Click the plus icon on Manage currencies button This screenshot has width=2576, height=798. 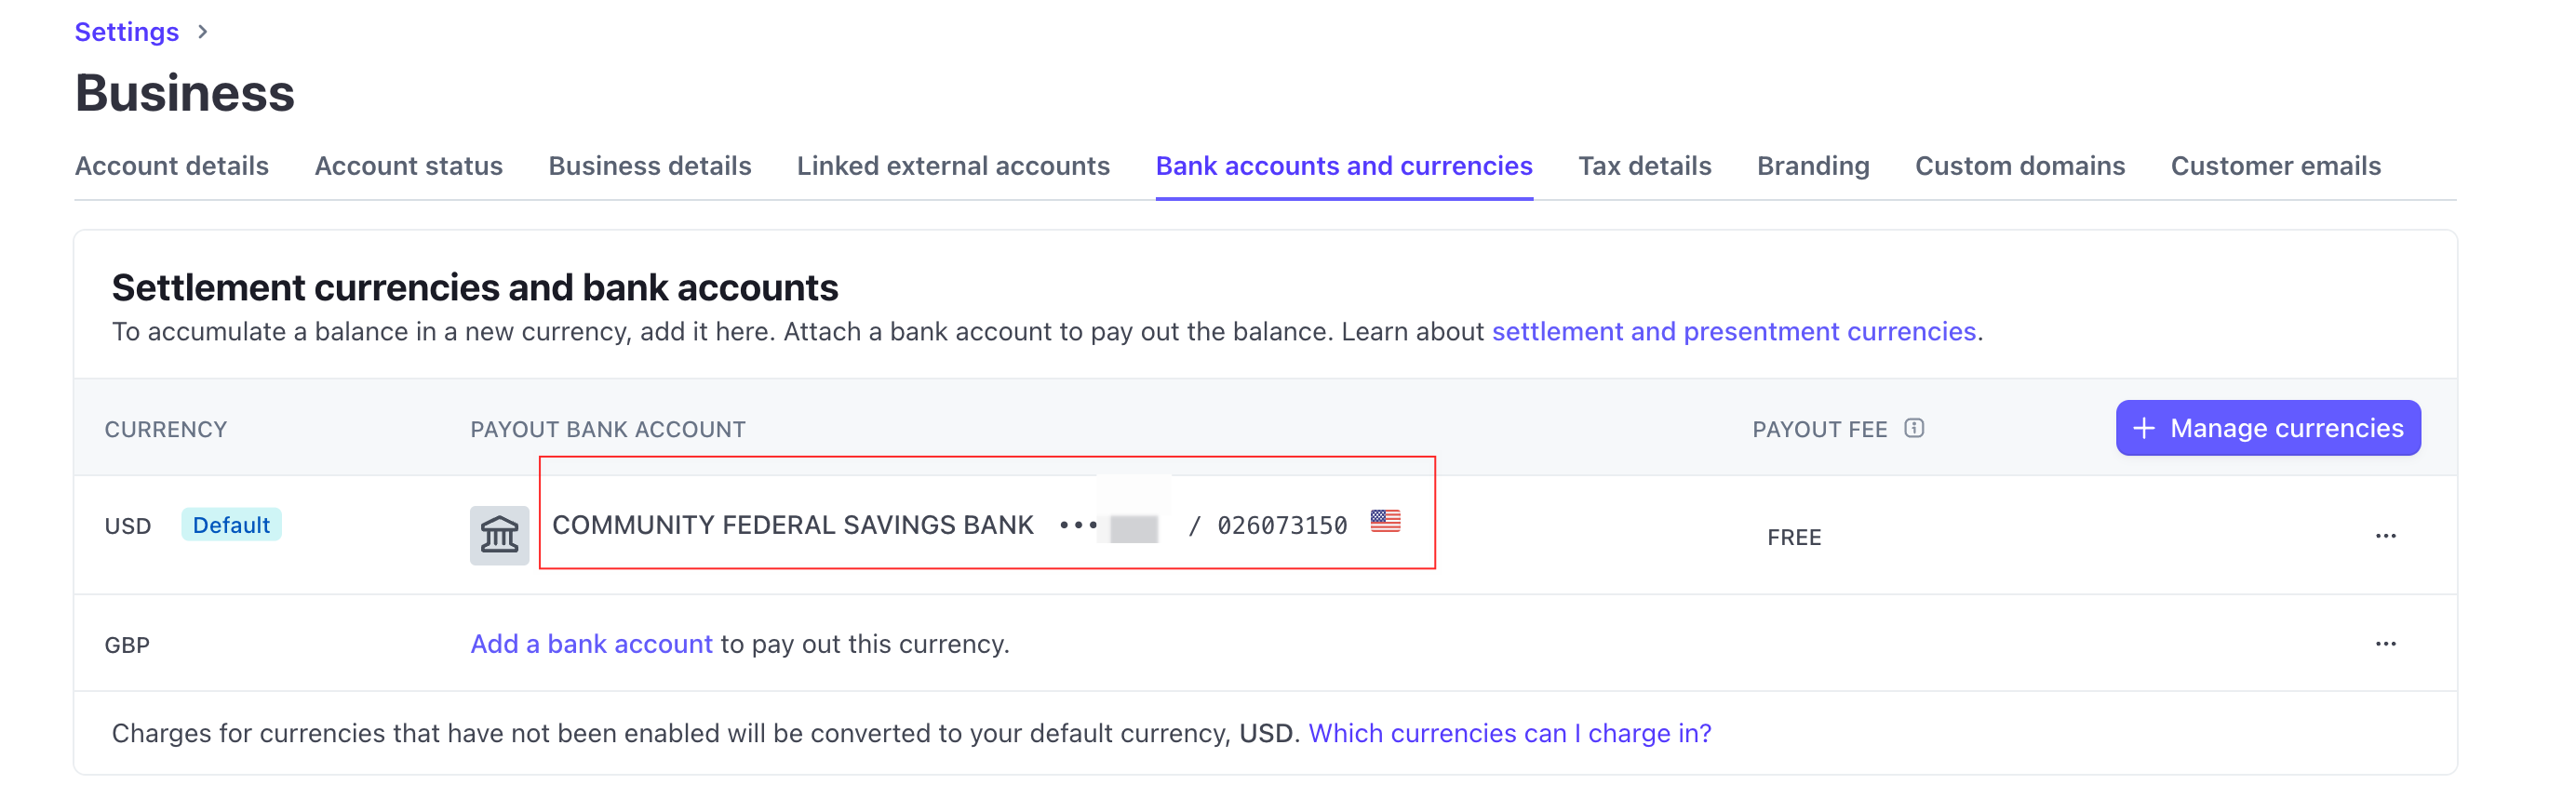pyautogui.click(x=2144, y=428)
